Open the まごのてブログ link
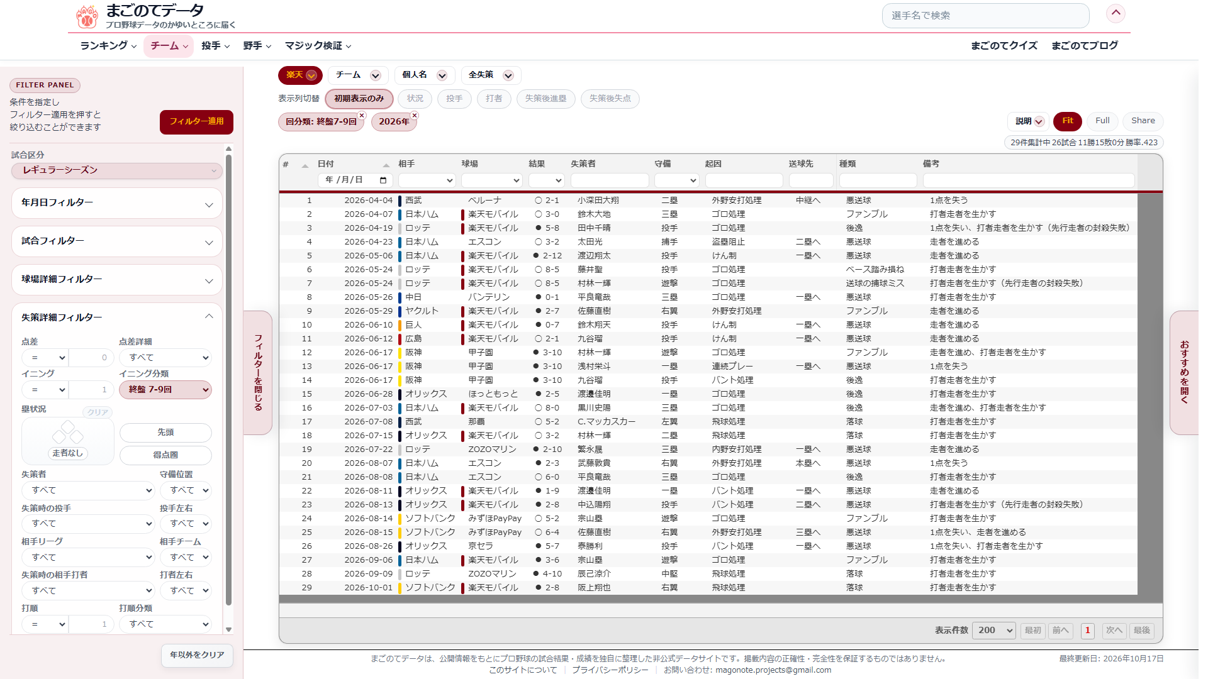The width and height of the screenshot is (1208, 679). pos(1085,46)
